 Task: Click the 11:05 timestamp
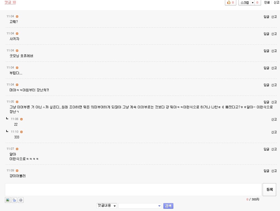pyautogui.click(x=10, y=102)
